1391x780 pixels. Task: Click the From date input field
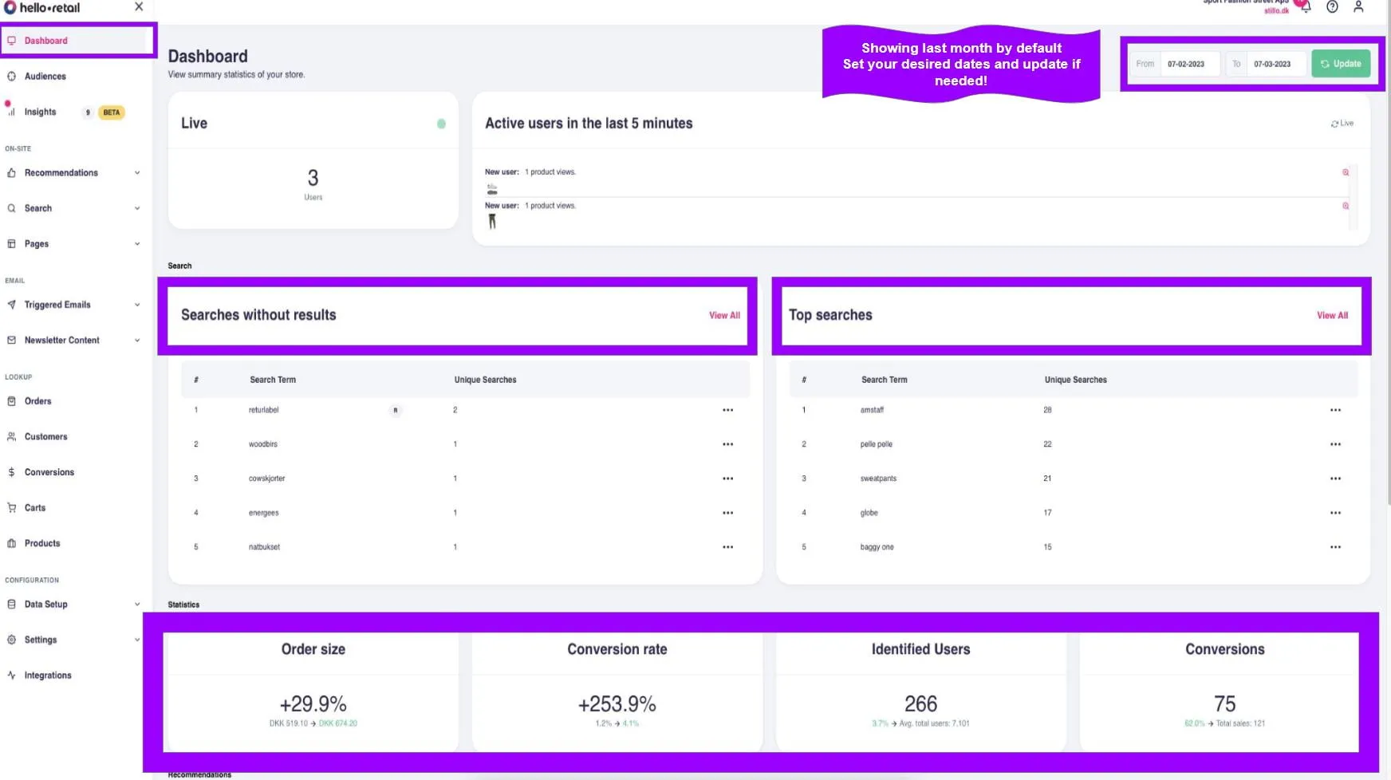pyautogui.click(x=1188, y=64)
